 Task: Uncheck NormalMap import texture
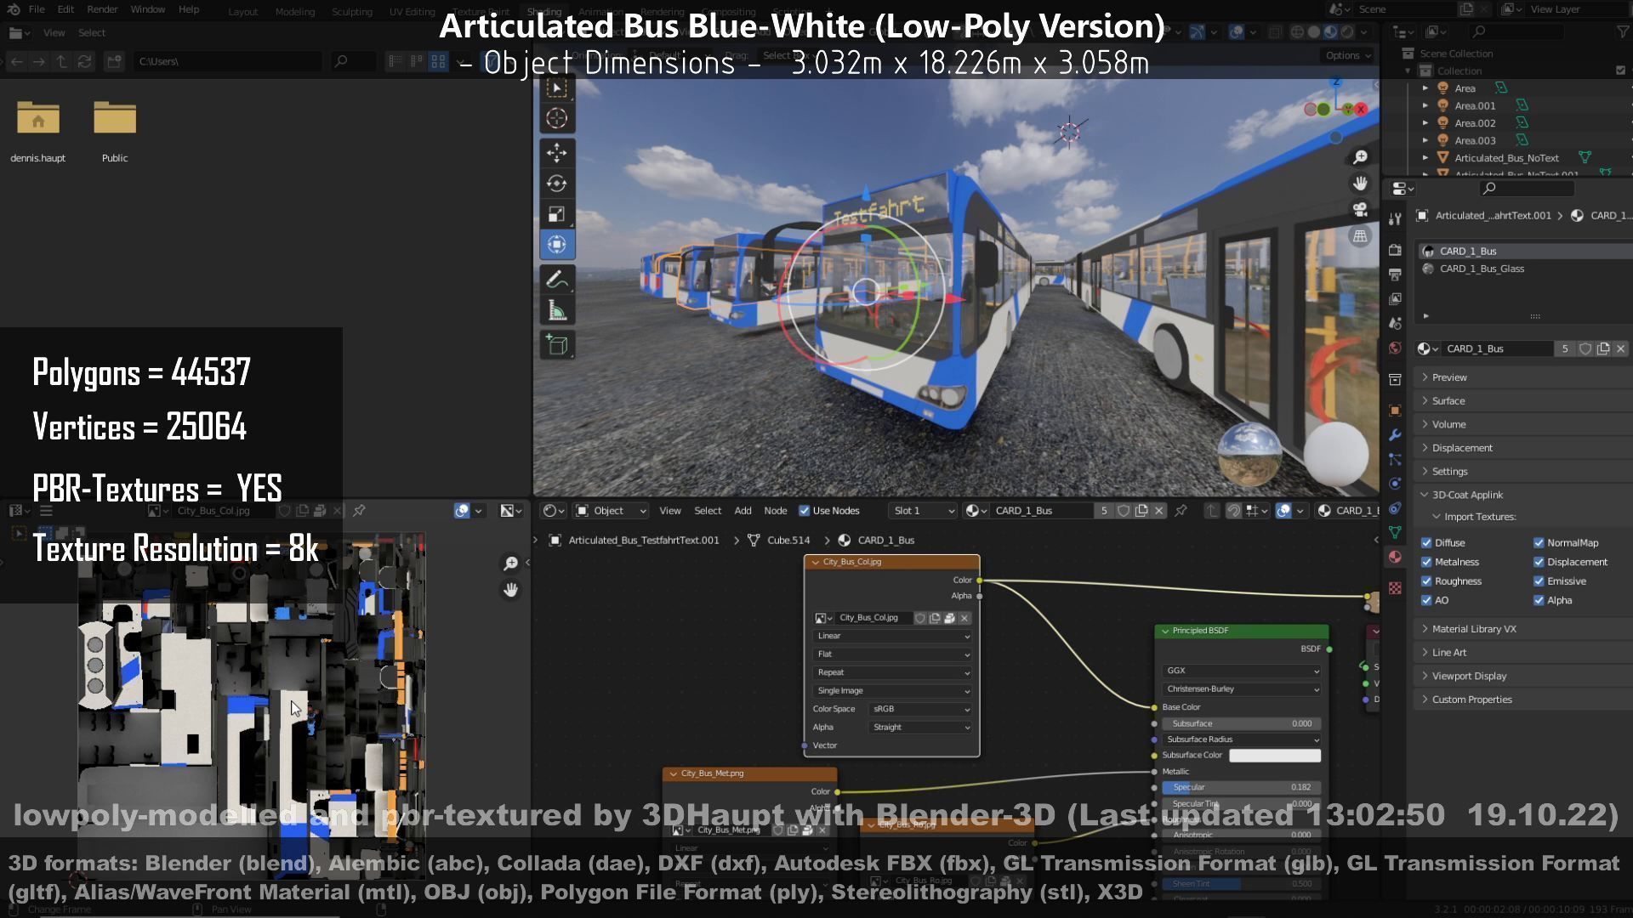pyautogui.click(x=1539, y=542)
